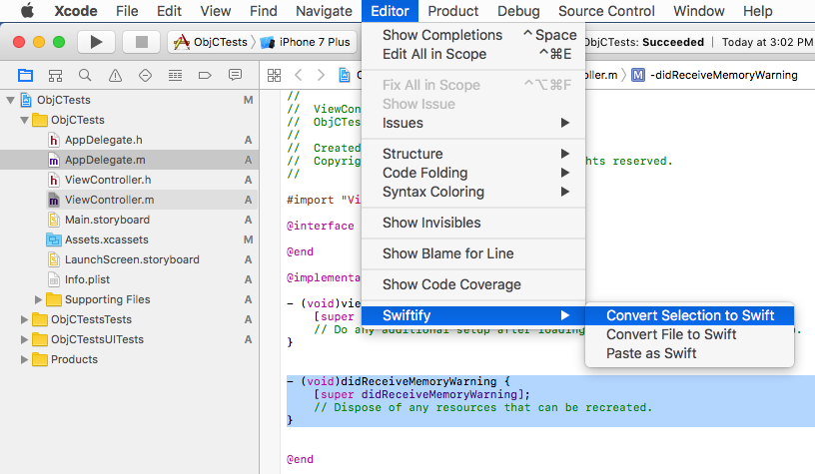The width and height of the screenshot is (815, 474).
Task: Open the Product menu
Action: (452, 11)
